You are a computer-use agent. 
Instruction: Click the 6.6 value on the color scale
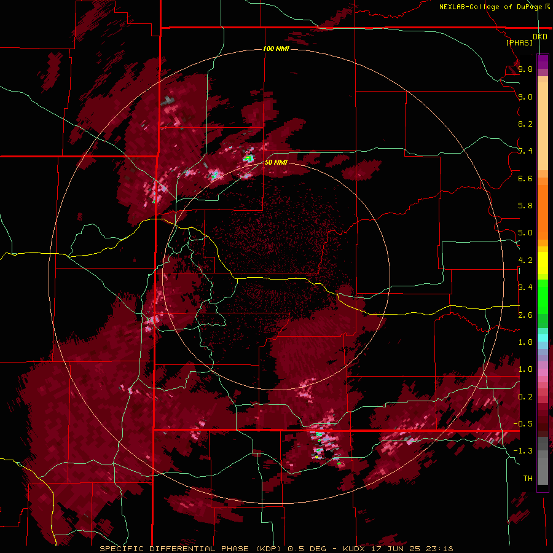(x=525, y=178)
